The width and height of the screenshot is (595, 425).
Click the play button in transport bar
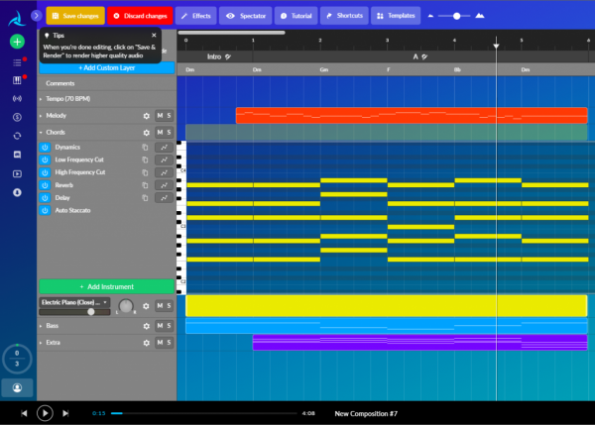pos(45,413)
